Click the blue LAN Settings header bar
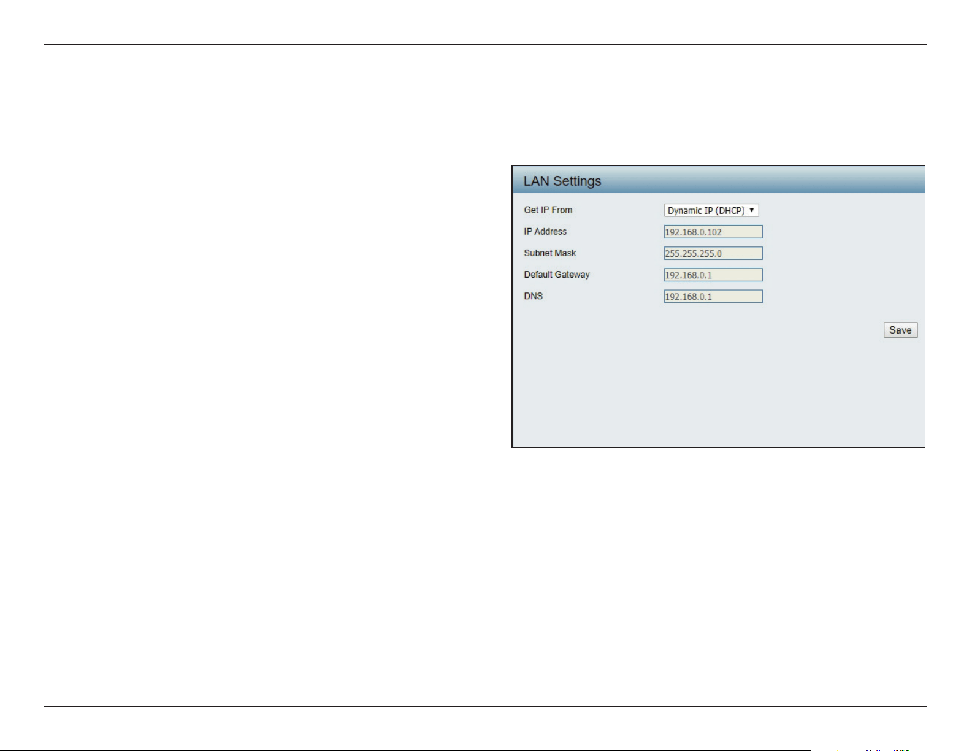This screenshot has width=972, height=751. coord(718,180)
